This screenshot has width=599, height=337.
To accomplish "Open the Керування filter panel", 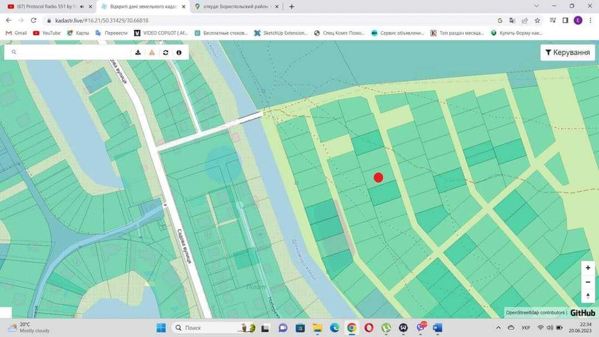I will (x=568, y=52).
